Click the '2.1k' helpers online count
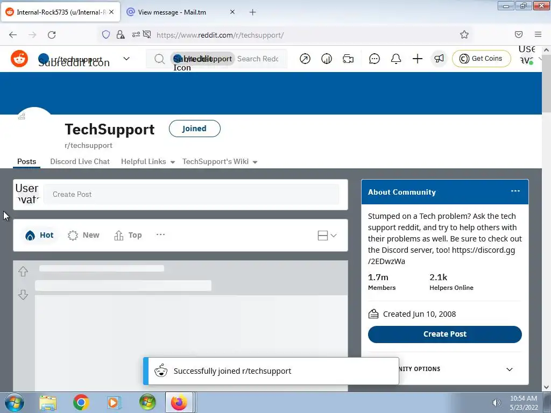 coord(438,277)
